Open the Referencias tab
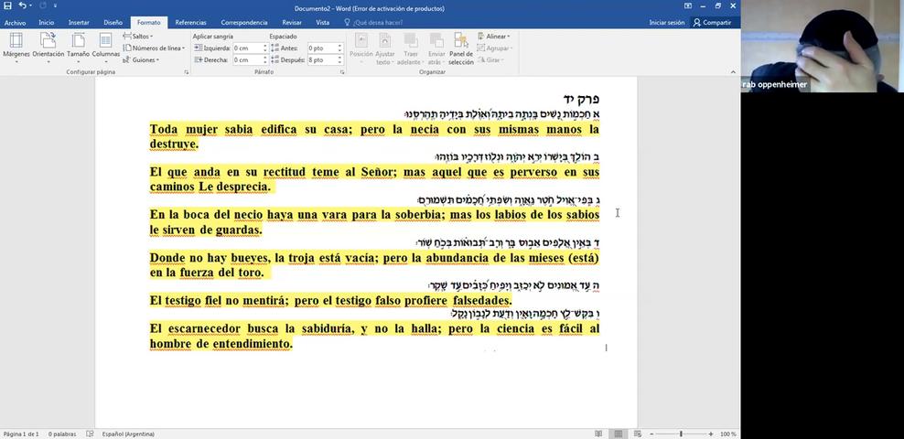This screenshot has height=439, width=904. (191, 23)
